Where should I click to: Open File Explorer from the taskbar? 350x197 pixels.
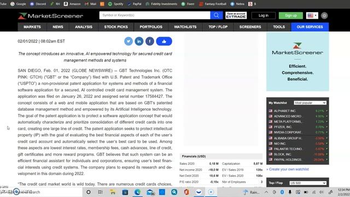(x=113, y=192)
